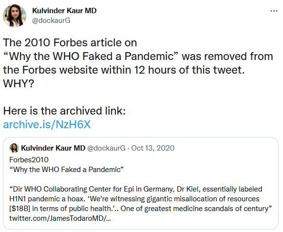This screenshot has height=232, width=283.
Task: Click the main tweet text about Forbes
Action: [138, 63]
